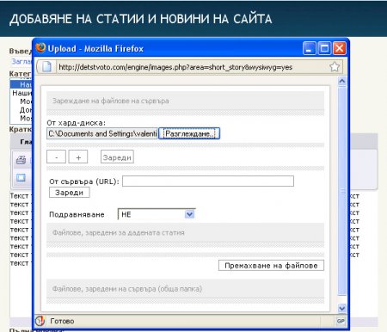Click Зареди button next to plus button
Viewport: 387px width, 332px height.
[117, 157]
